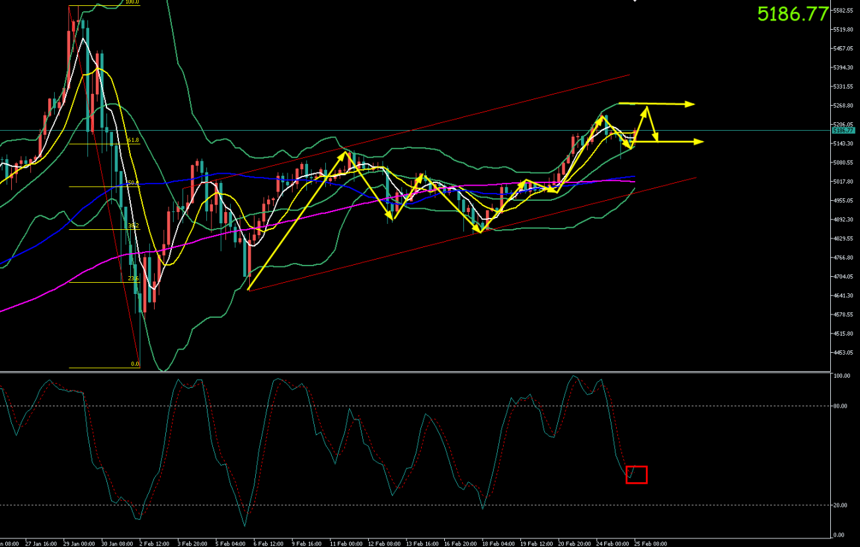This screenshot has height=547, width=860.
Task: Click the large green 5186.77 price display
Action: (793, 14)
